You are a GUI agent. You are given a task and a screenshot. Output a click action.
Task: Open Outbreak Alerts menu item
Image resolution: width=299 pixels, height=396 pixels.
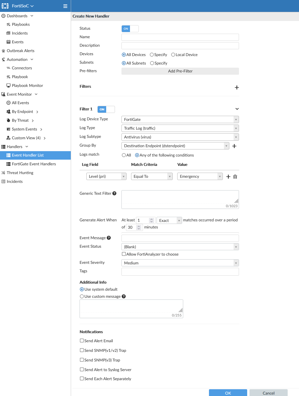coord(21,51)
